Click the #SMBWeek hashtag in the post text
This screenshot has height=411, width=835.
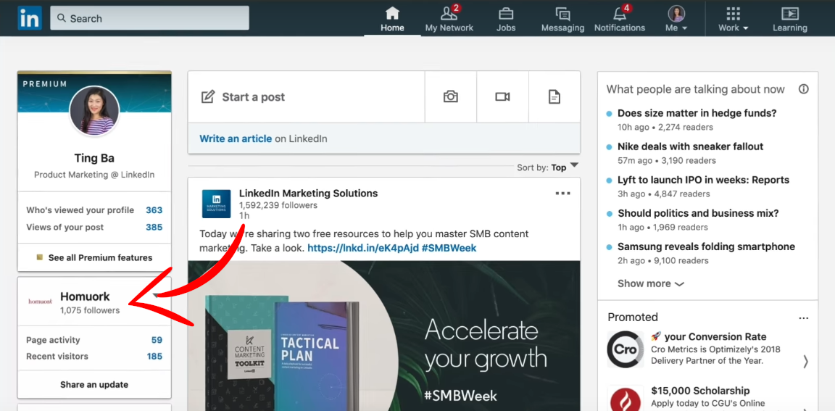[449, 248]
